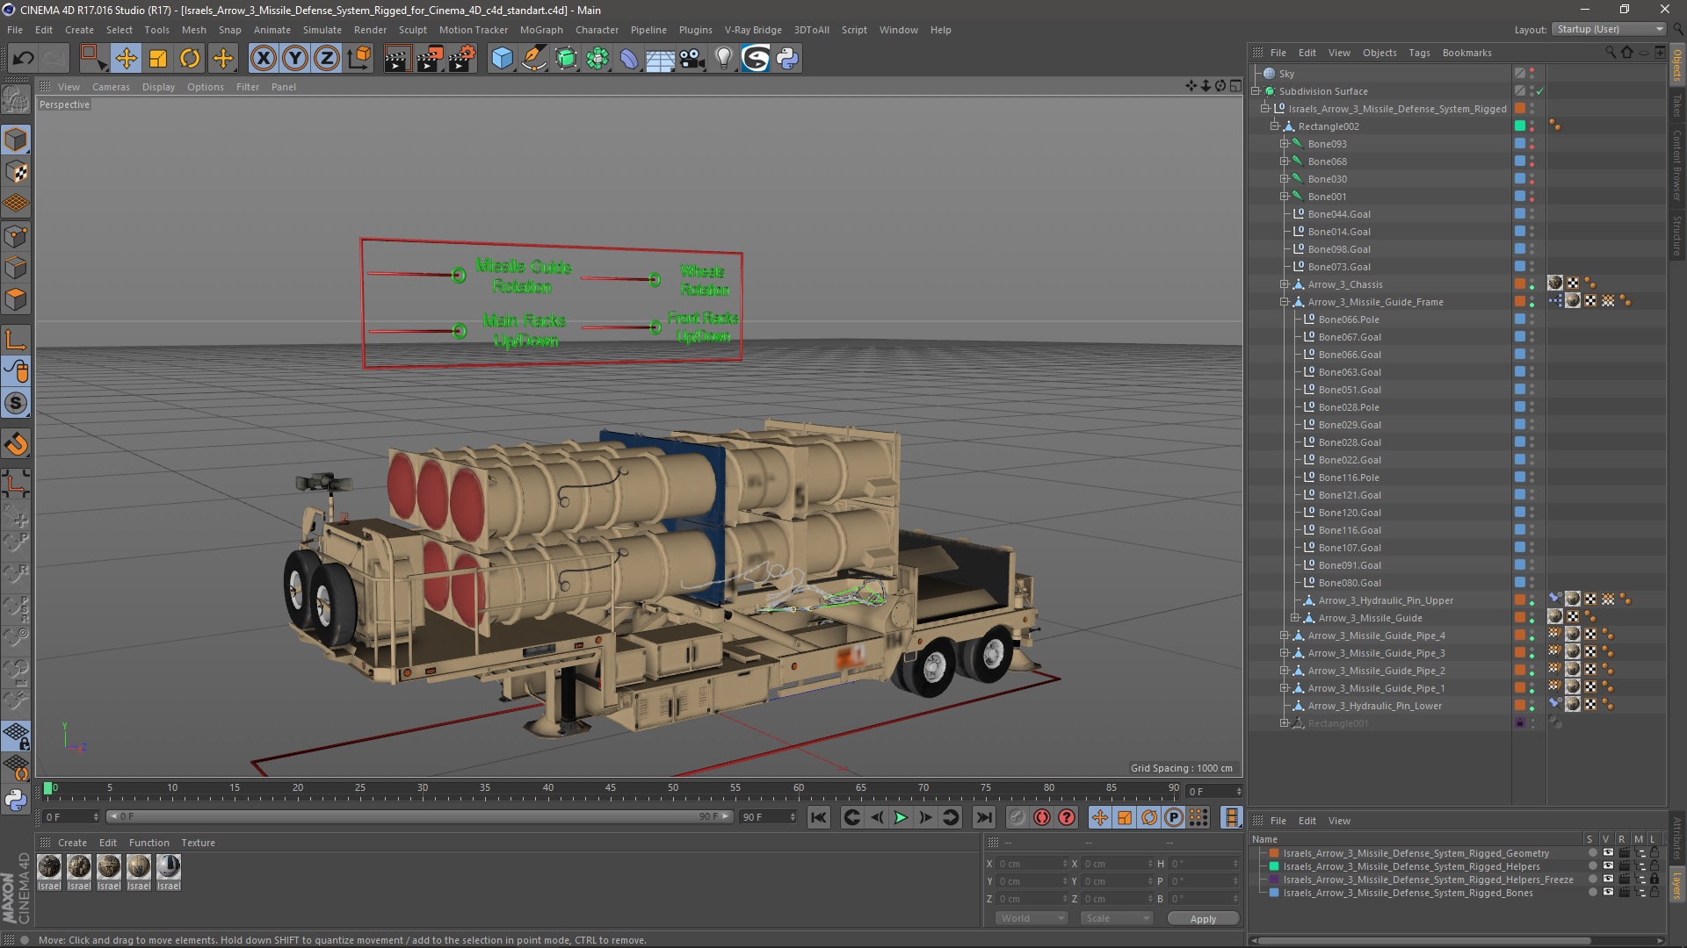Click Play Forwards green button
Viewport: 1687px width, 948px height.
pyautogui.click(x=901, y=817)
